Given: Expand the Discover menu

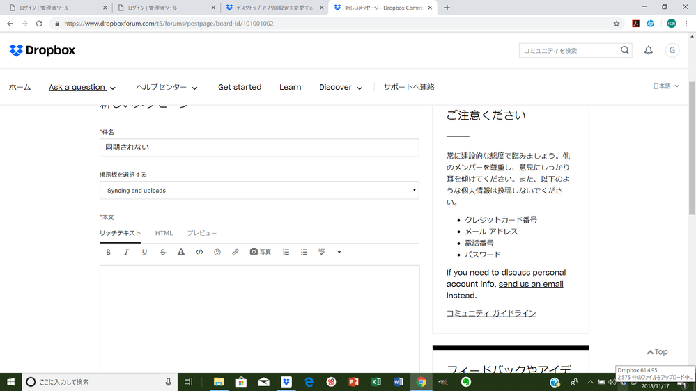Looking at the screenshot, I should 341,88.
